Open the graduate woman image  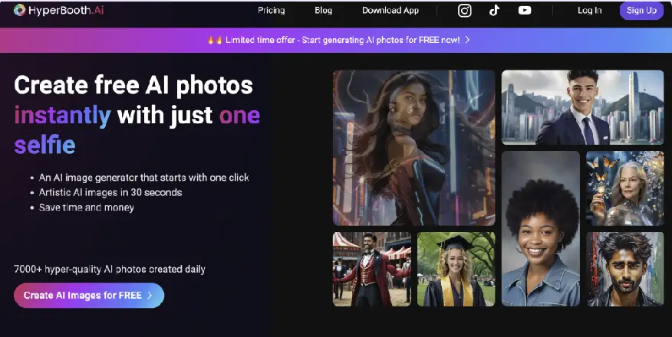click(x=456, y=270)
